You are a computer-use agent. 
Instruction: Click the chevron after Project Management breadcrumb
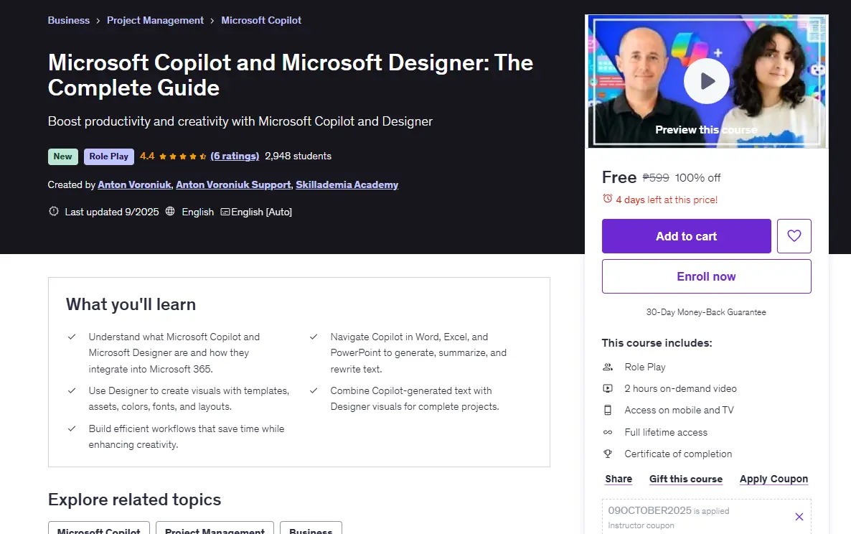tap(212, 21)
